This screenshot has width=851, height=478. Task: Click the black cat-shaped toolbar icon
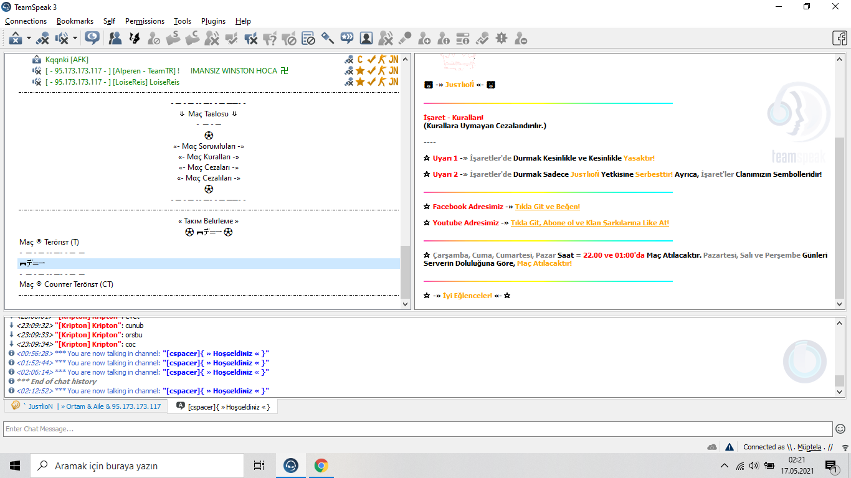(135, 39)
